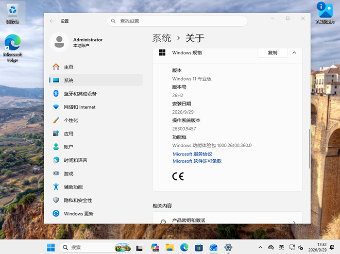Open 应用 settings
This screenshot has height=254, width=340.
pyautogui.click(x=96, y=134)
